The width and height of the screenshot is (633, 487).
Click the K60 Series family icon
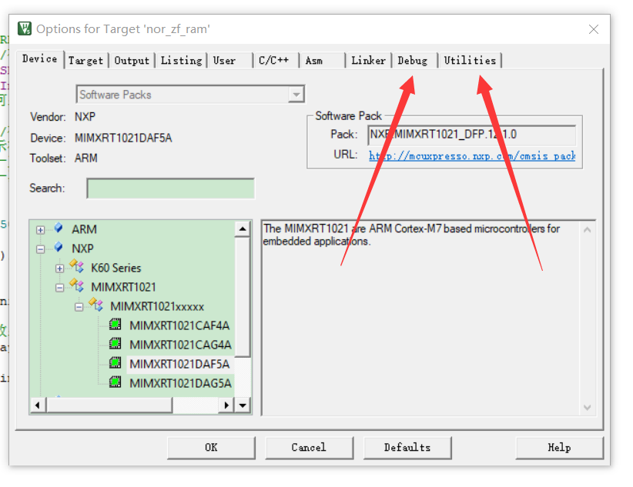tap(75, 267)
